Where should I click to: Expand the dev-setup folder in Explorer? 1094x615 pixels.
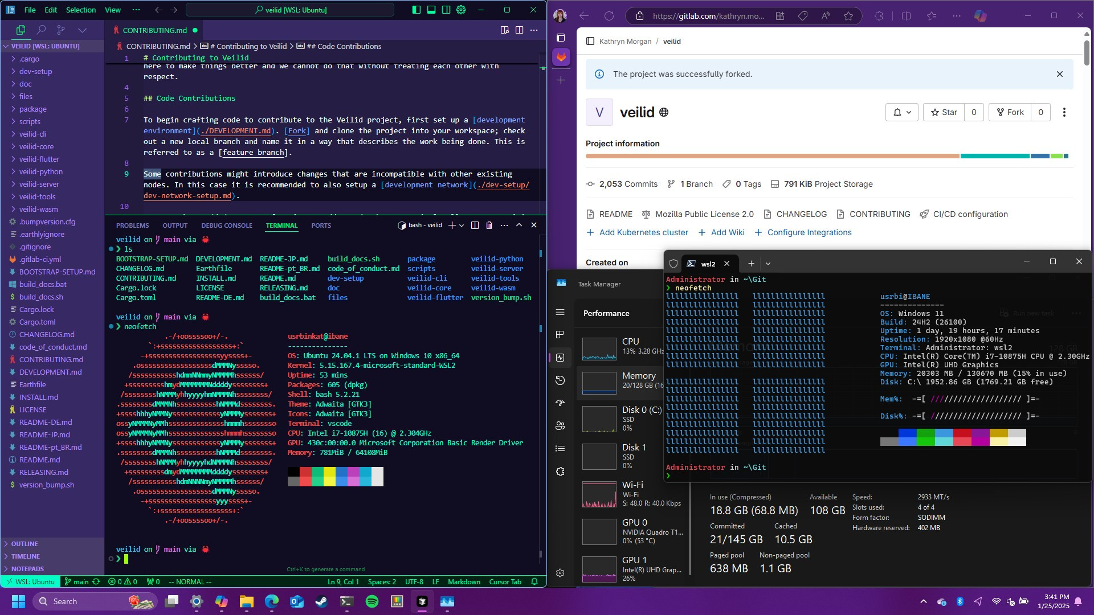click(52, 71)
